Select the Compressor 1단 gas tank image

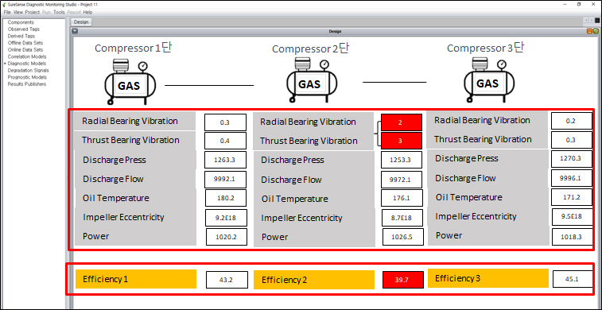130,82
